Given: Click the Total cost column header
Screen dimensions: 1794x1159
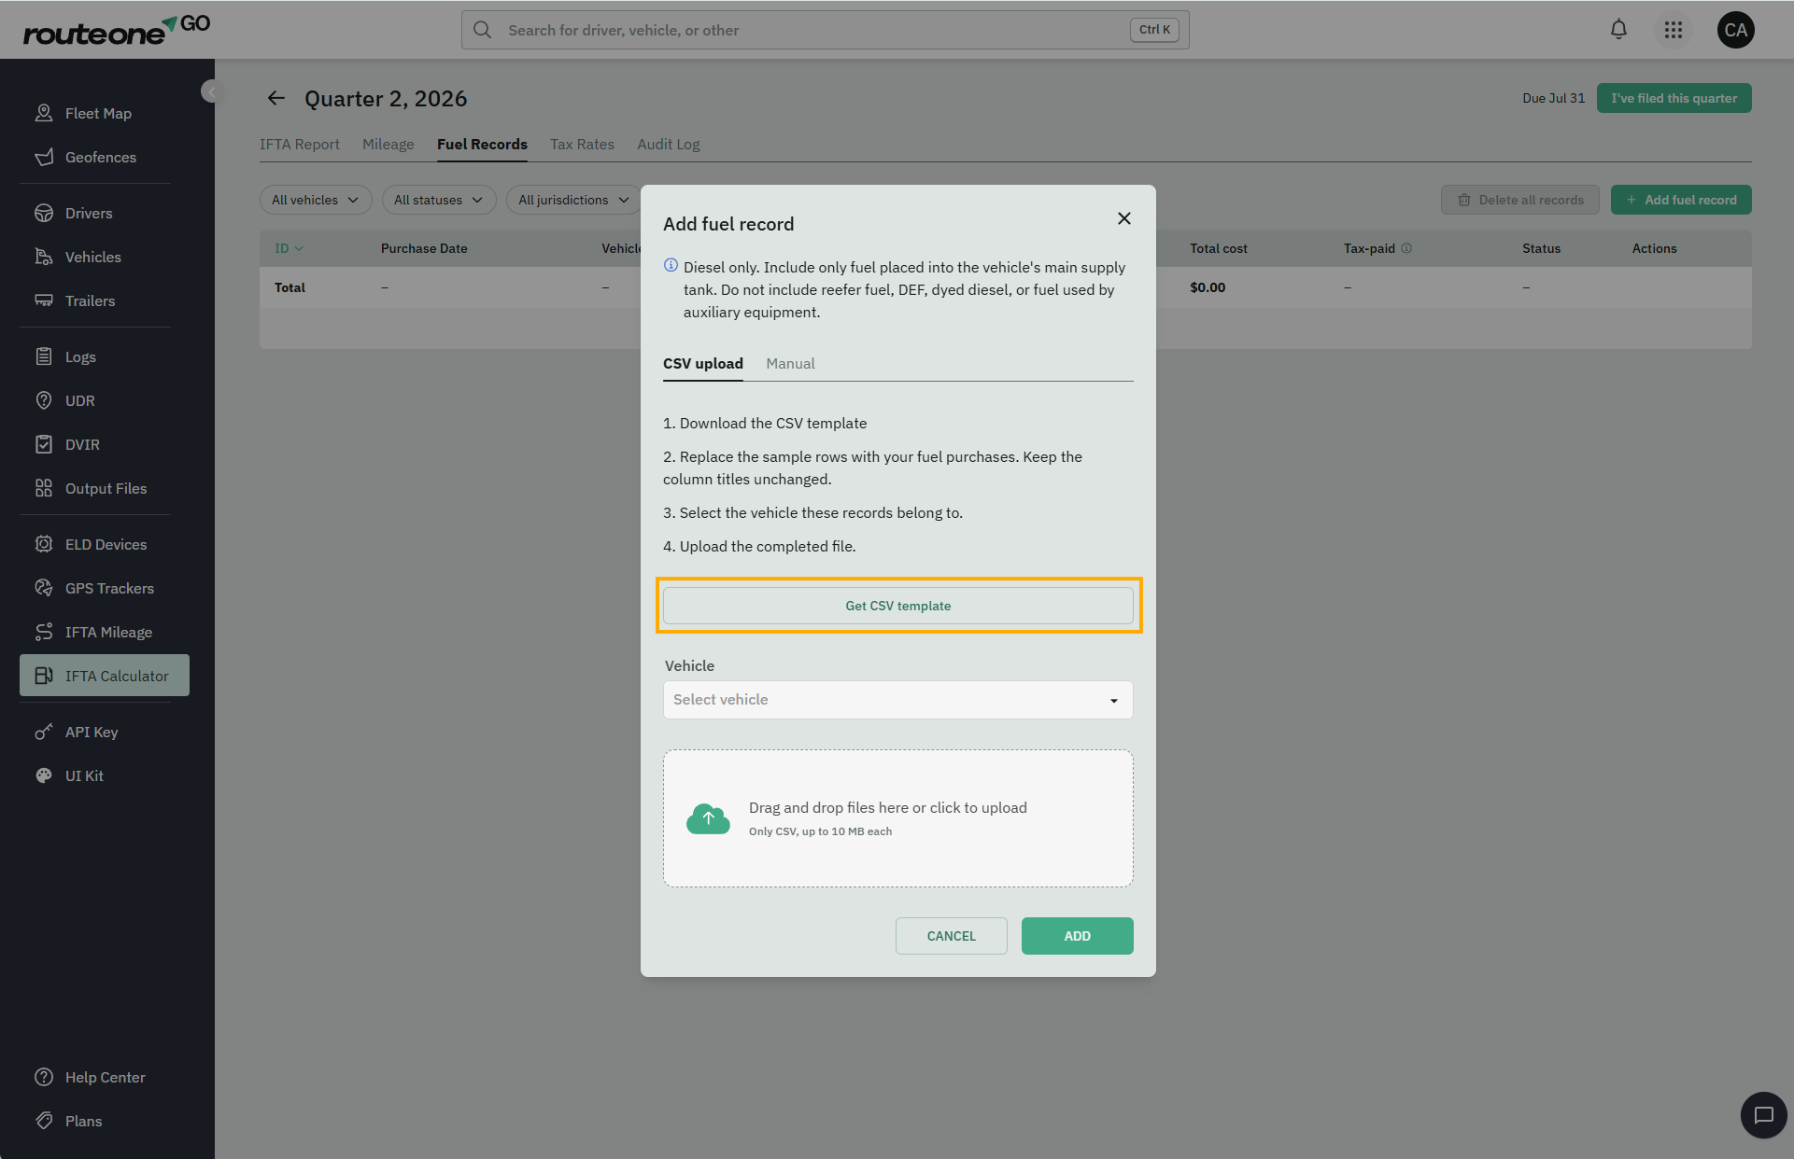Looking at the screenshot, I should pyautogui.click(x=1219, y=248).
